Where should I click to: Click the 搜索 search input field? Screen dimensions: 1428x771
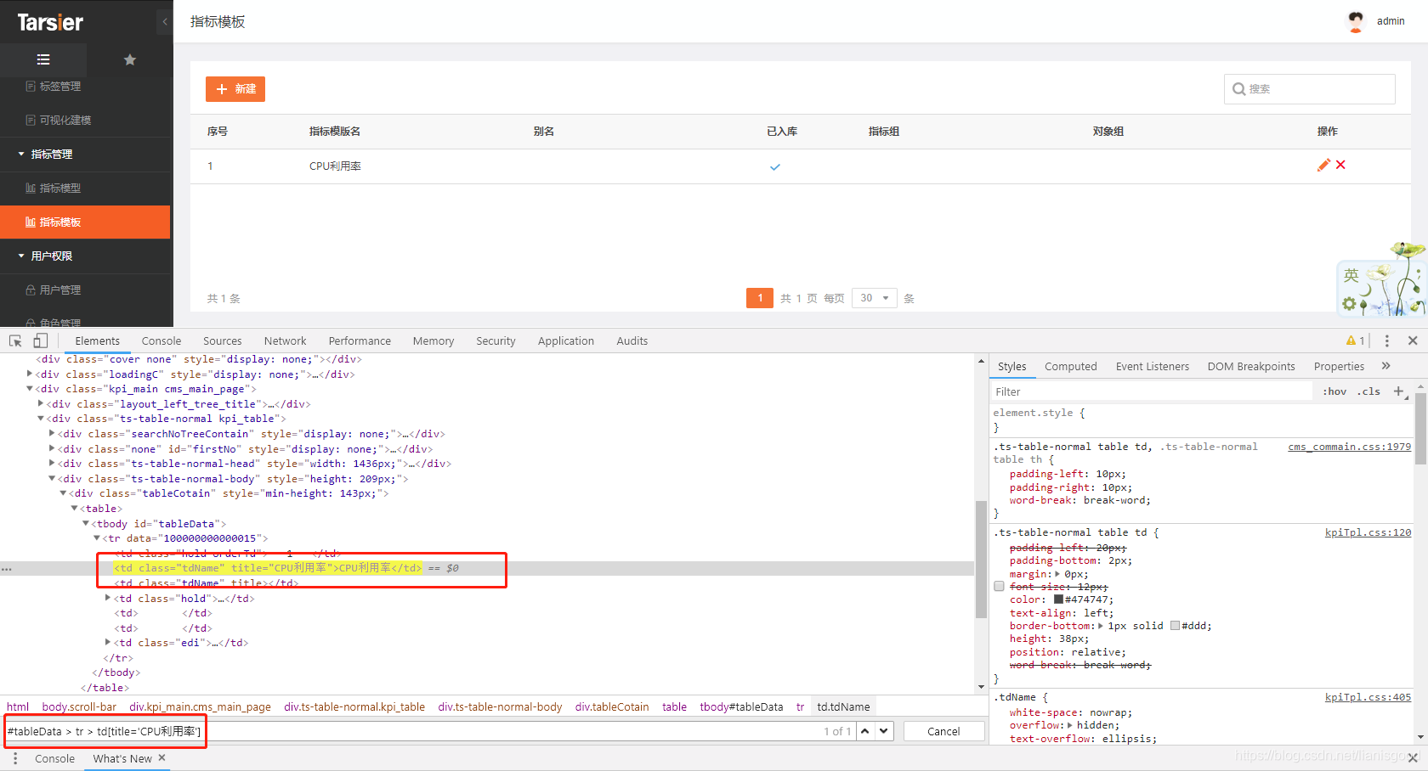coord(1310,89)
